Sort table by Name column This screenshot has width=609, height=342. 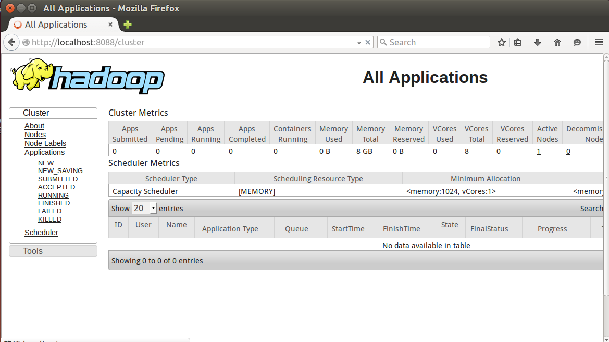(176, 227)
